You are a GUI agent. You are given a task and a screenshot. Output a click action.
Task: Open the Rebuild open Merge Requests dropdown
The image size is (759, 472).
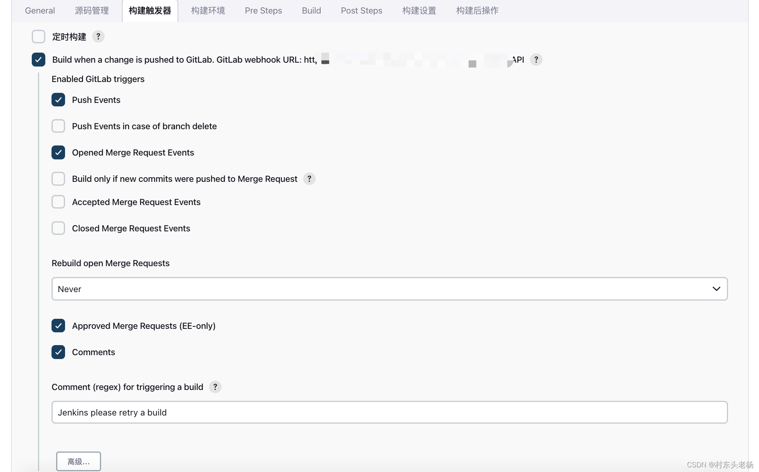pos(390,289)
